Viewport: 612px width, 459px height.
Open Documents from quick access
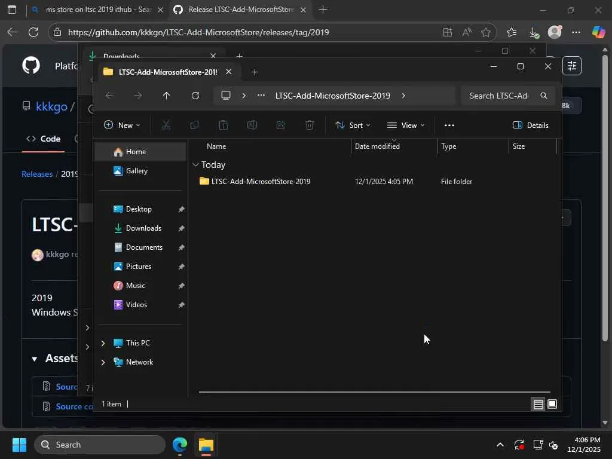(140, 247)
